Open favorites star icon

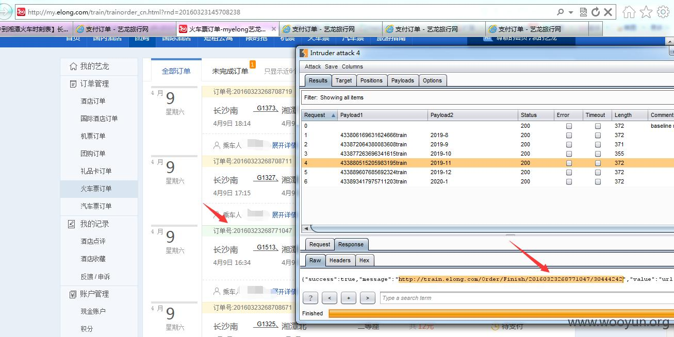point(646,12)
